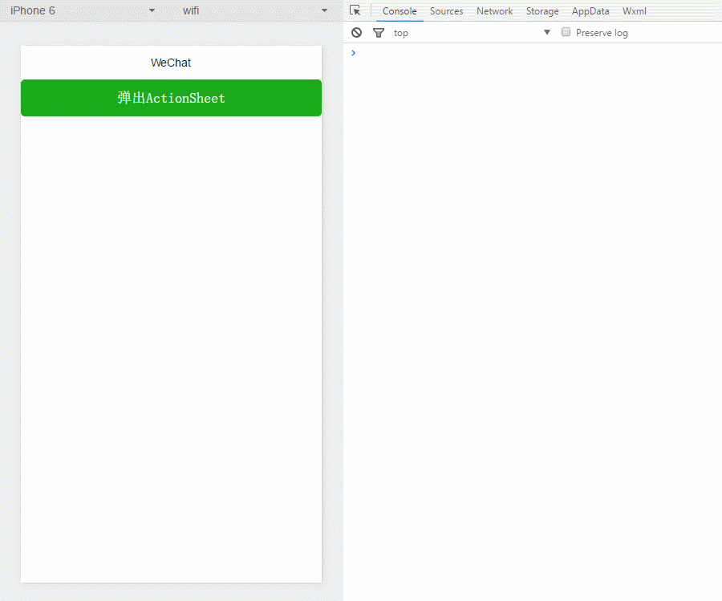Focus the console input line beside the prompt
722x601 pixels.
[x=529, y=53]
